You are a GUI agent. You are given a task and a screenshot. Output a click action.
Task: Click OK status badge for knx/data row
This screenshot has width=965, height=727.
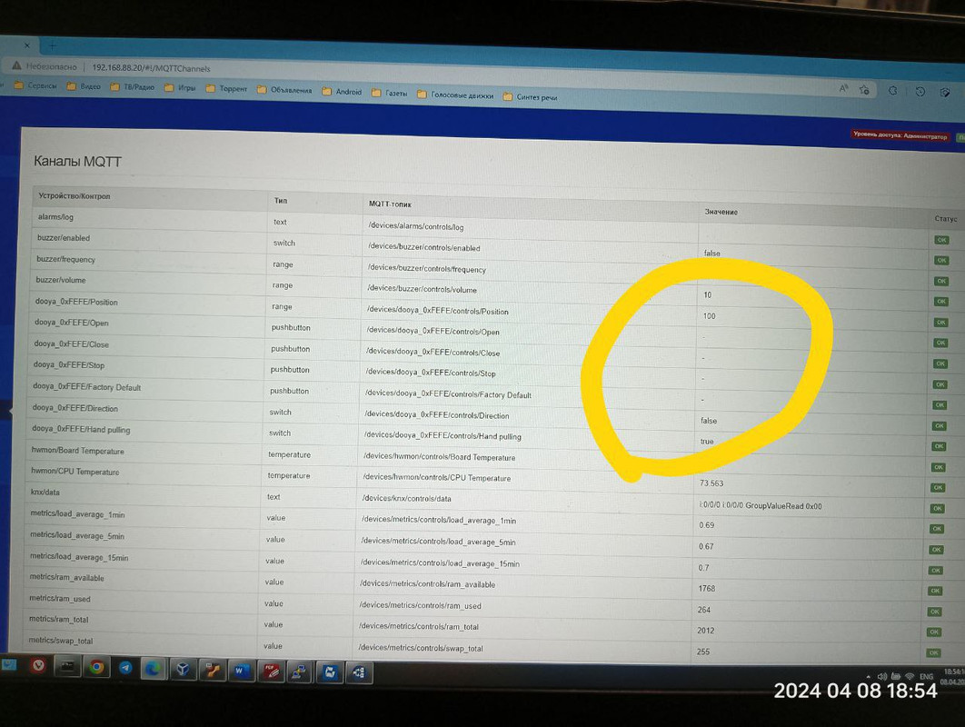click(938, 509)
